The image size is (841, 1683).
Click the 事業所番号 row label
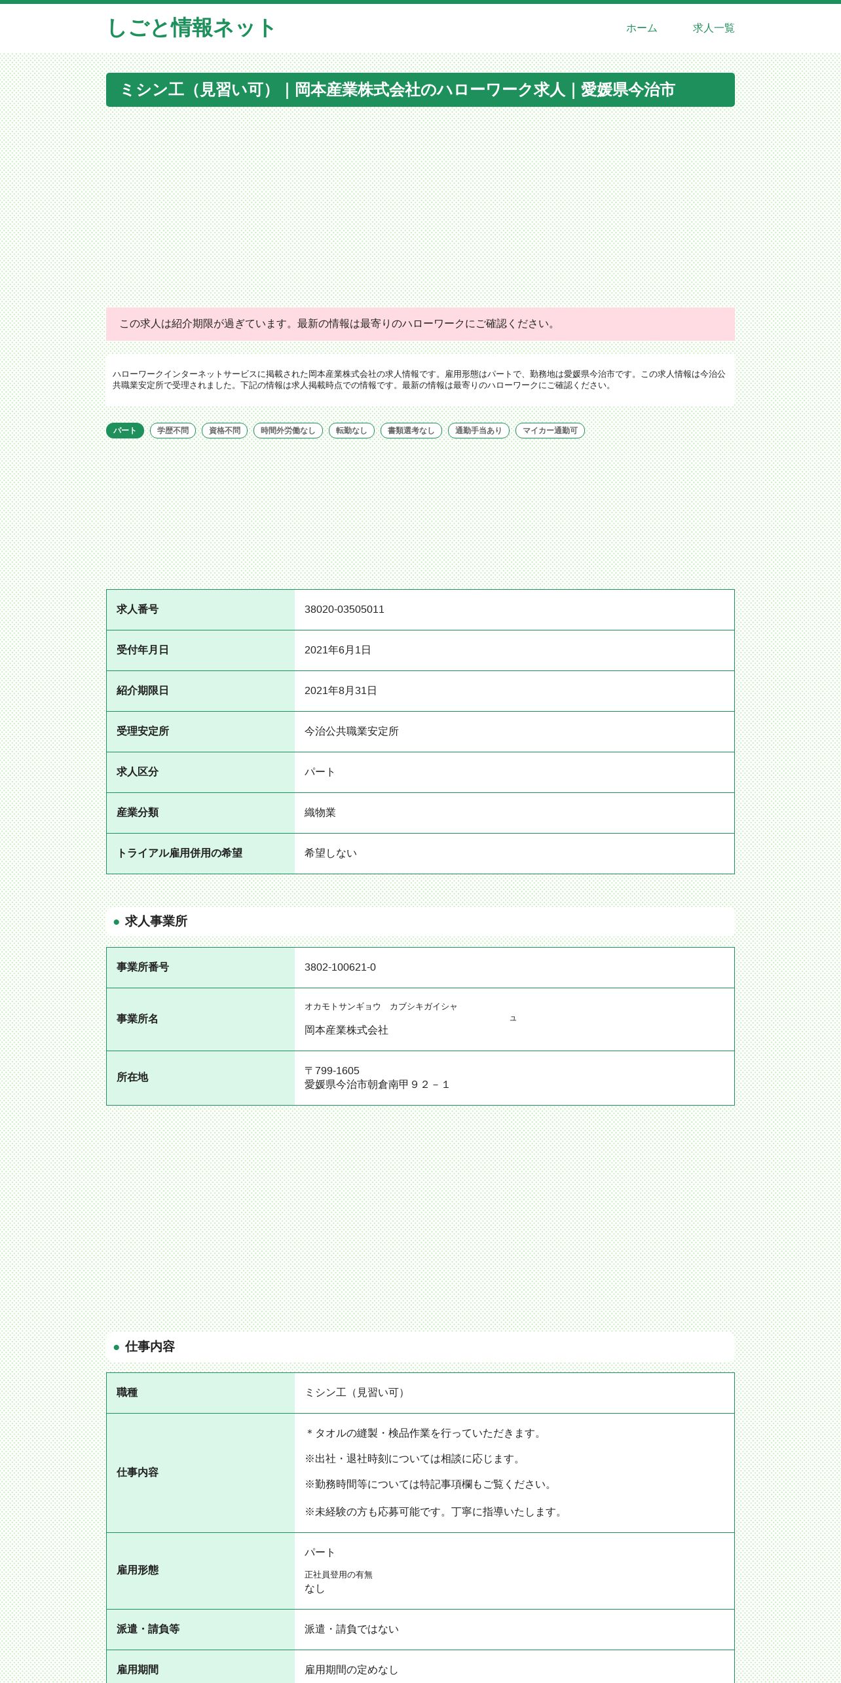tap(143, 967)
